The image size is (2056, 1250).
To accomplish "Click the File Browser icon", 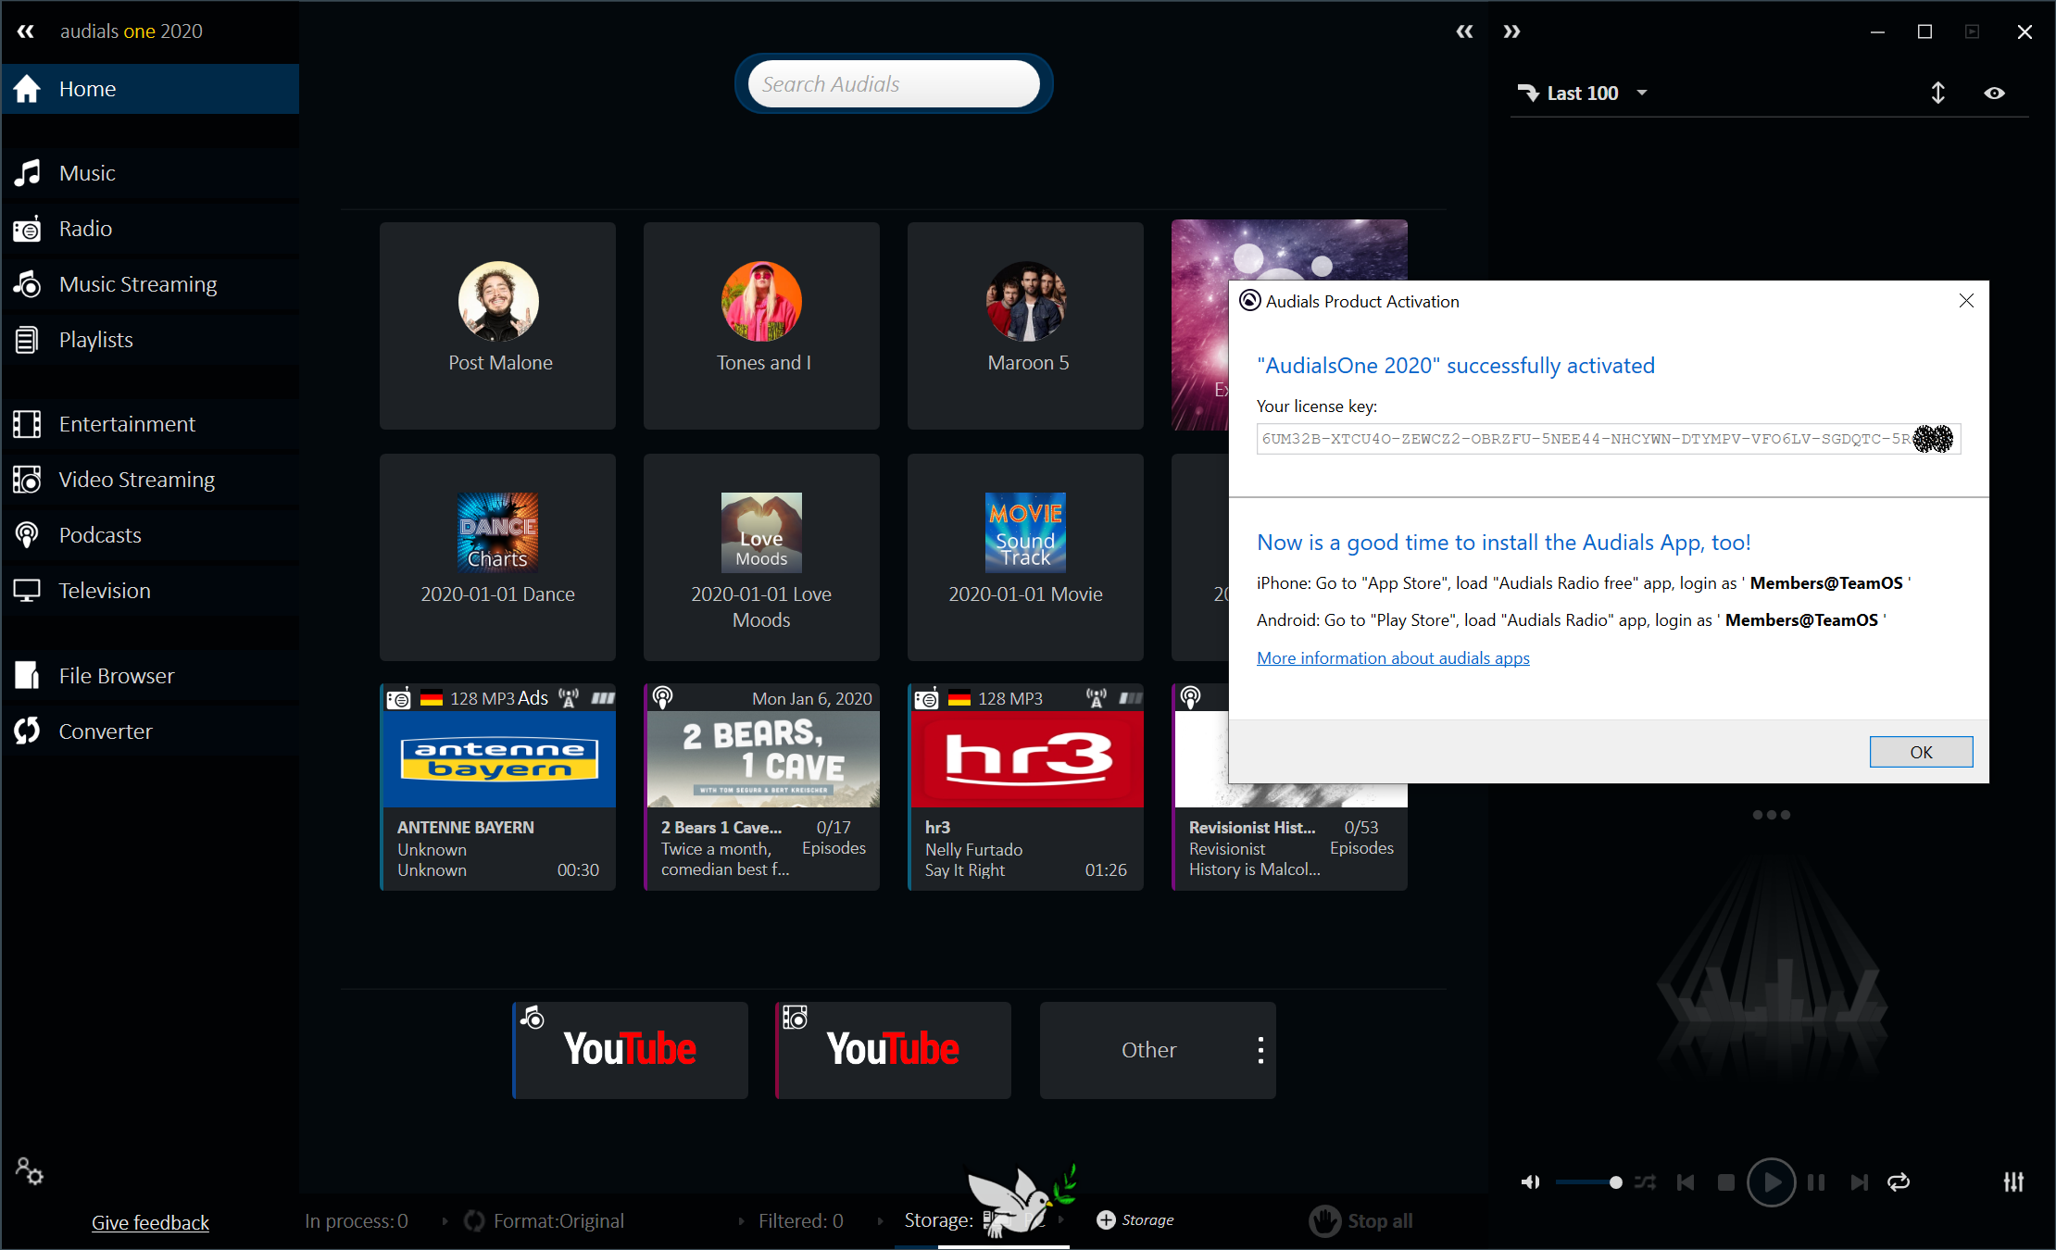I will click(27, 676).
